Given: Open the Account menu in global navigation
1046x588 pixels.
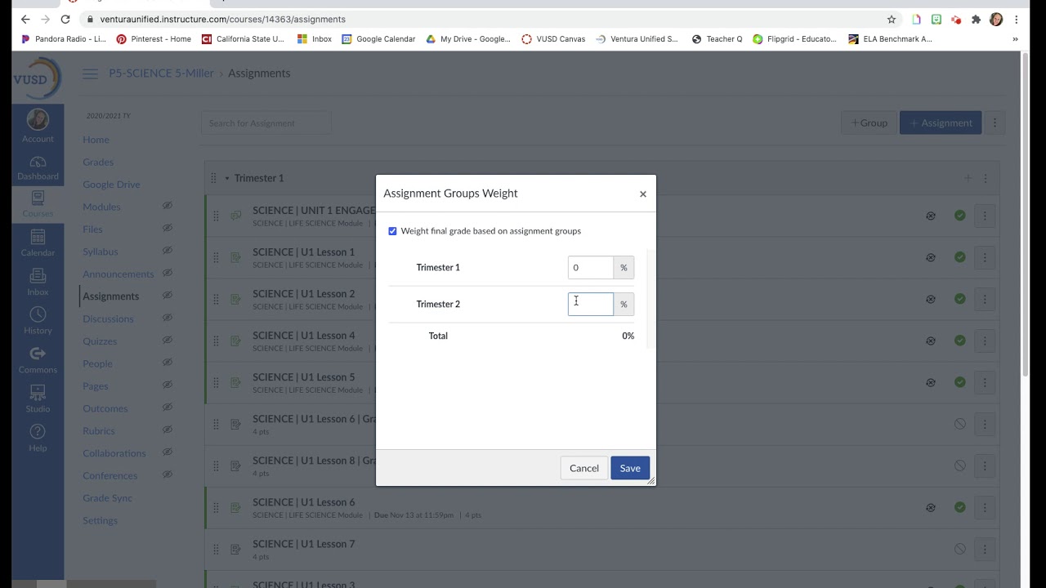Looking at the screenshot, I should pos(38,126).
